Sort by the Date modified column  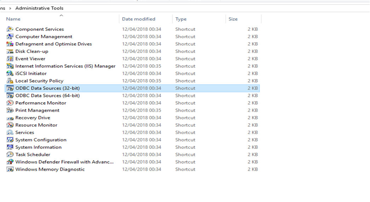(x=139, y=19)
